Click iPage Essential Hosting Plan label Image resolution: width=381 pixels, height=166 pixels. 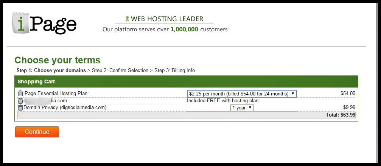pyautogui.click(x=56, y=93)
